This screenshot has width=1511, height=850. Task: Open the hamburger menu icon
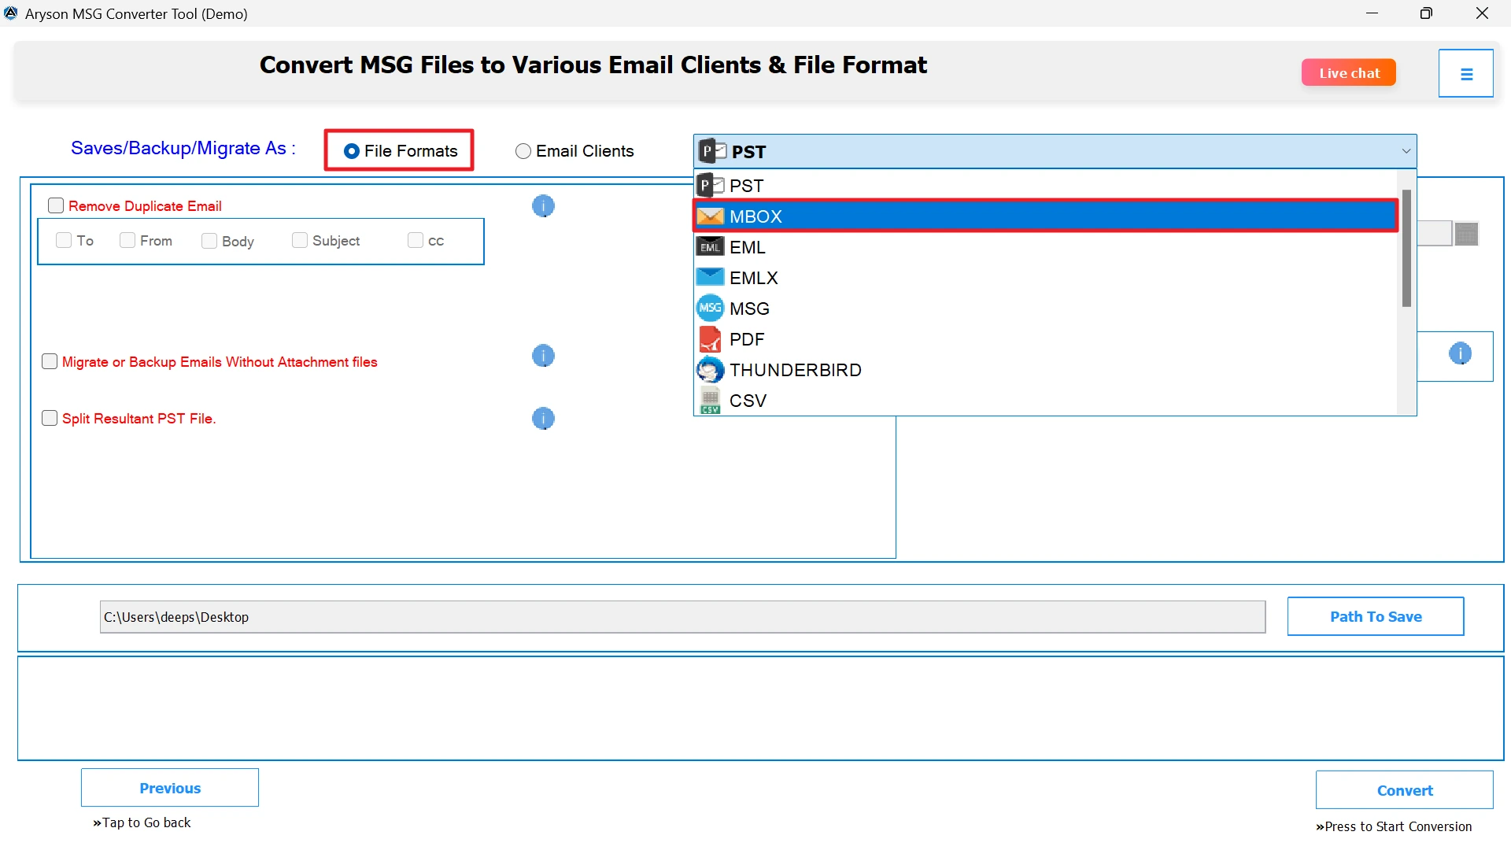tap(1465, 74)
